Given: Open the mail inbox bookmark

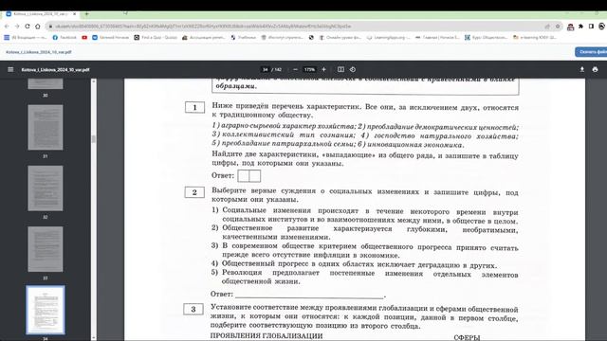Looking at the screenshot, I should 25,38.
